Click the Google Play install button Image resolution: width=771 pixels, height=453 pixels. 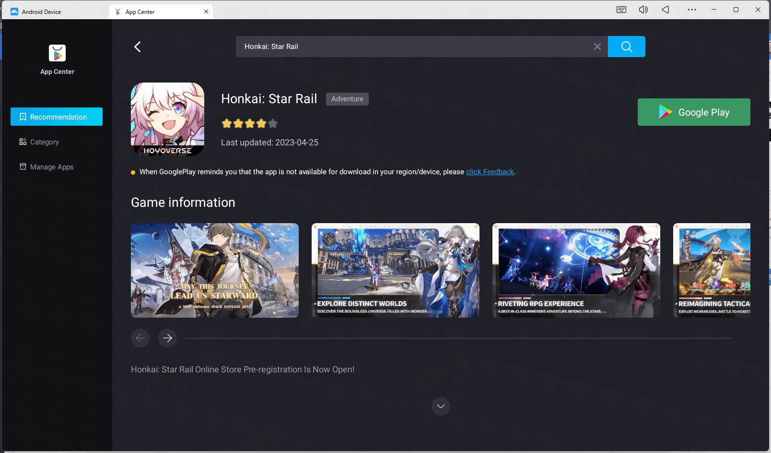click(693, 112)
